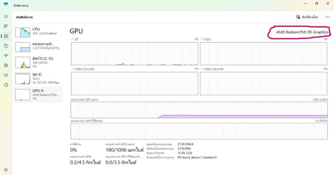The image size is (334, 175).
Task: Open the App history icon
Action: tap(6, 46)
